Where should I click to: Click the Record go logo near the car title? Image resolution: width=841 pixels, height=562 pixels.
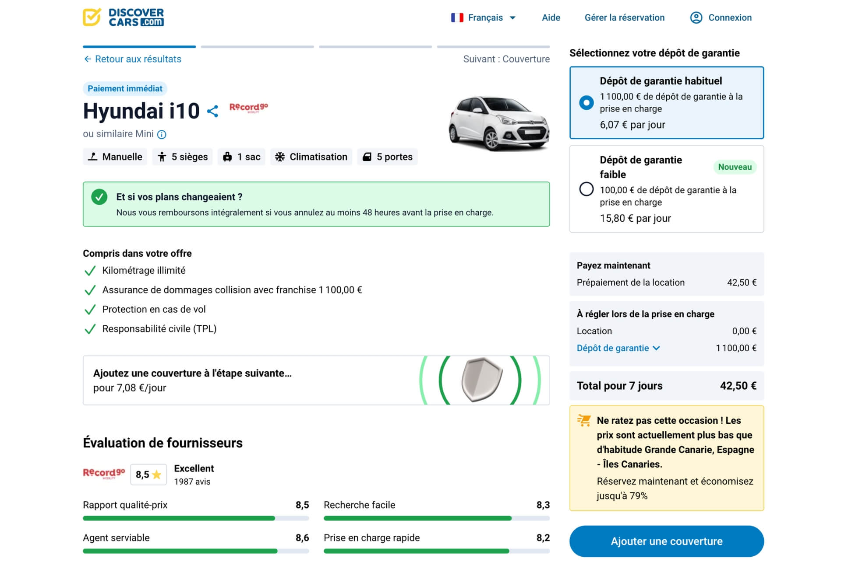pyautogui.click(x=248, y=108)
